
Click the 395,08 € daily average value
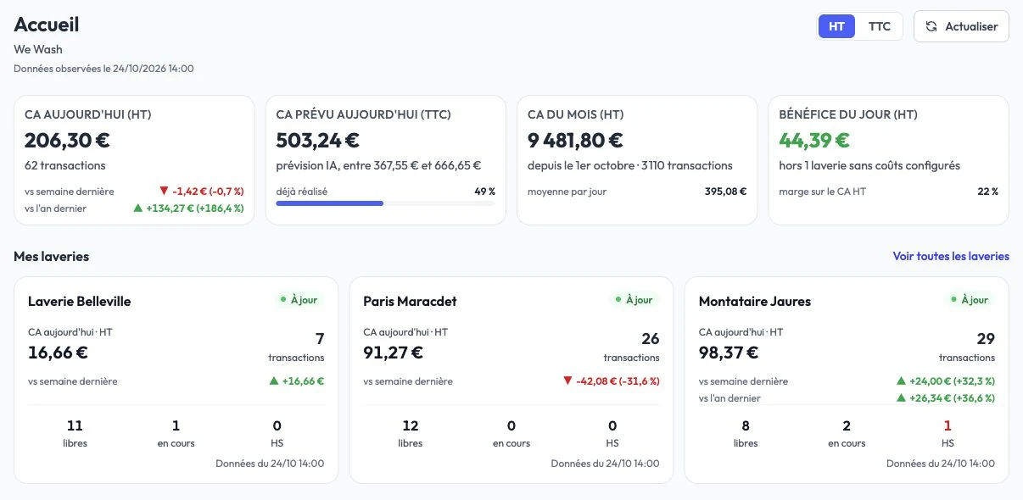(725, 192)
